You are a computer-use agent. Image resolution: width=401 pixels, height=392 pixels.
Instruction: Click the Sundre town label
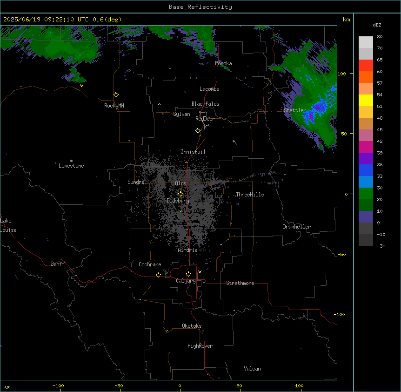point(136,182)
